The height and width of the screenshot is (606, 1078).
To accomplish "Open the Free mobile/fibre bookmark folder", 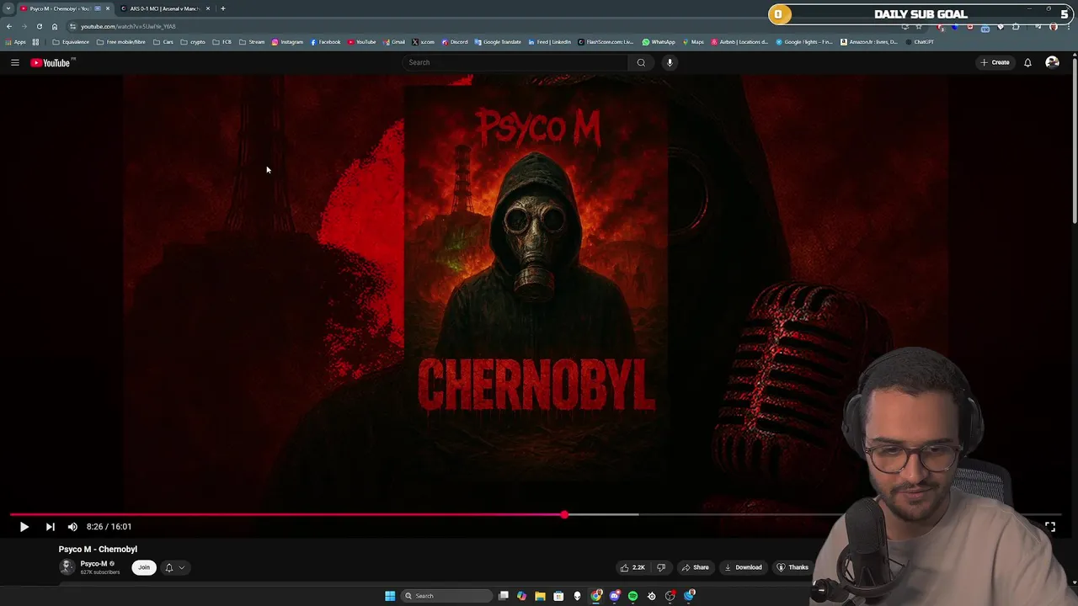I will (120, 42).
